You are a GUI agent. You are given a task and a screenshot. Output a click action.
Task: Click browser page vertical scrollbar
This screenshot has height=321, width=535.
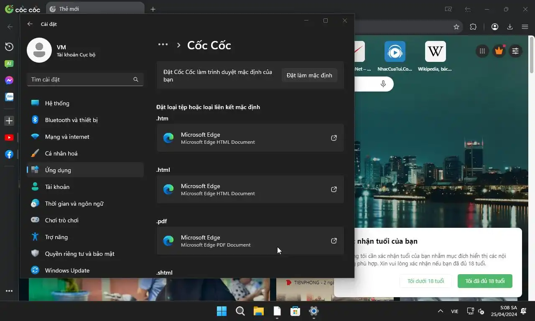pos(532,54)
